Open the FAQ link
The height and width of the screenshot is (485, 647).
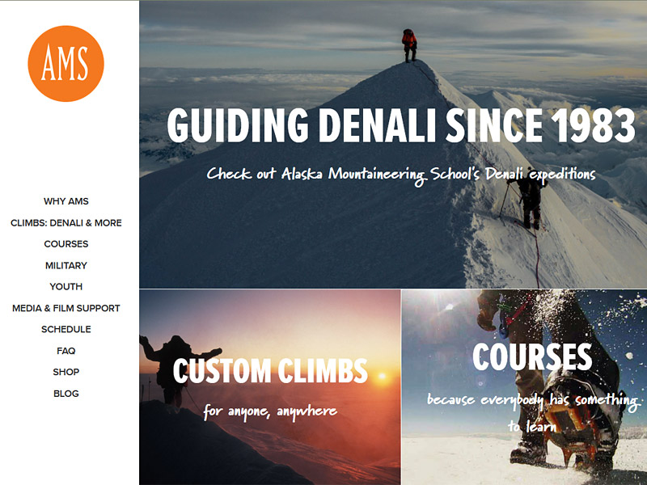click(x=66, y=351)
